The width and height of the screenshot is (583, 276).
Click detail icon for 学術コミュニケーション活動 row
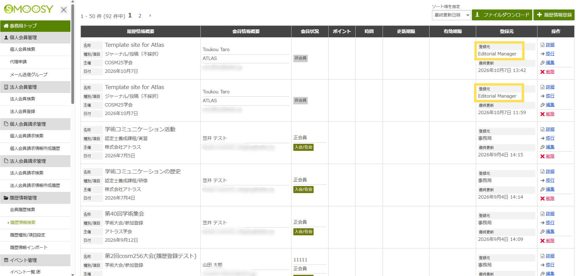pos(542,129)
